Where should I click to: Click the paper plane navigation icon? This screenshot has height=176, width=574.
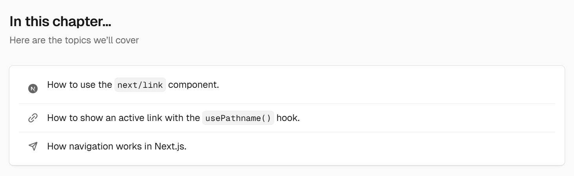[x=33, y=146]
